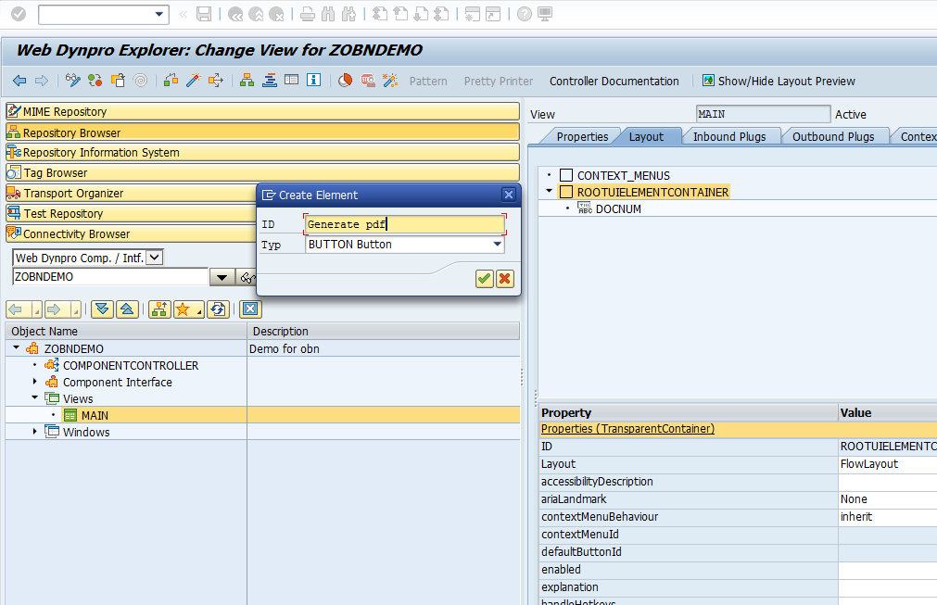Click the ZOBNDEMO object name input field
Image resolution: width=937 pixels, height=605 pixels.
point(110,276)
